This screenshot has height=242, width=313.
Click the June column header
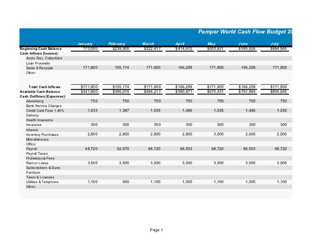[x=243, y=44]
